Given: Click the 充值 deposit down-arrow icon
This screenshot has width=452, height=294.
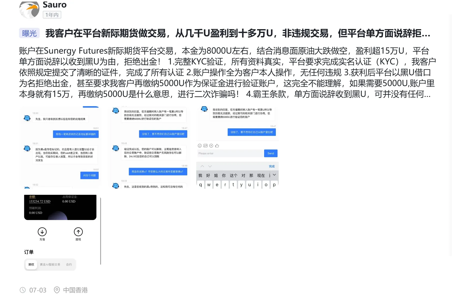Looking at the screenshot, I should point(42,232).
